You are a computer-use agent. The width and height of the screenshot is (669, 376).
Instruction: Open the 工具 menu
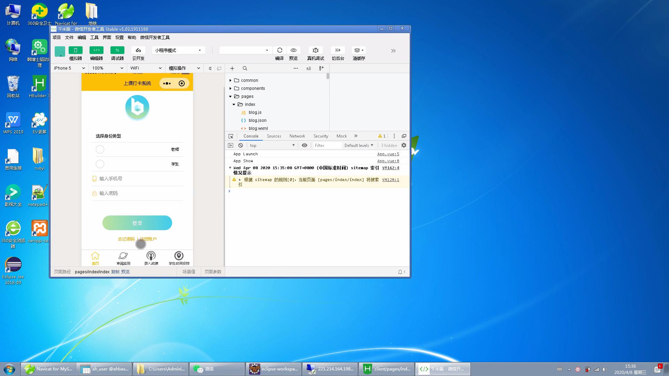tap(94, 37)
